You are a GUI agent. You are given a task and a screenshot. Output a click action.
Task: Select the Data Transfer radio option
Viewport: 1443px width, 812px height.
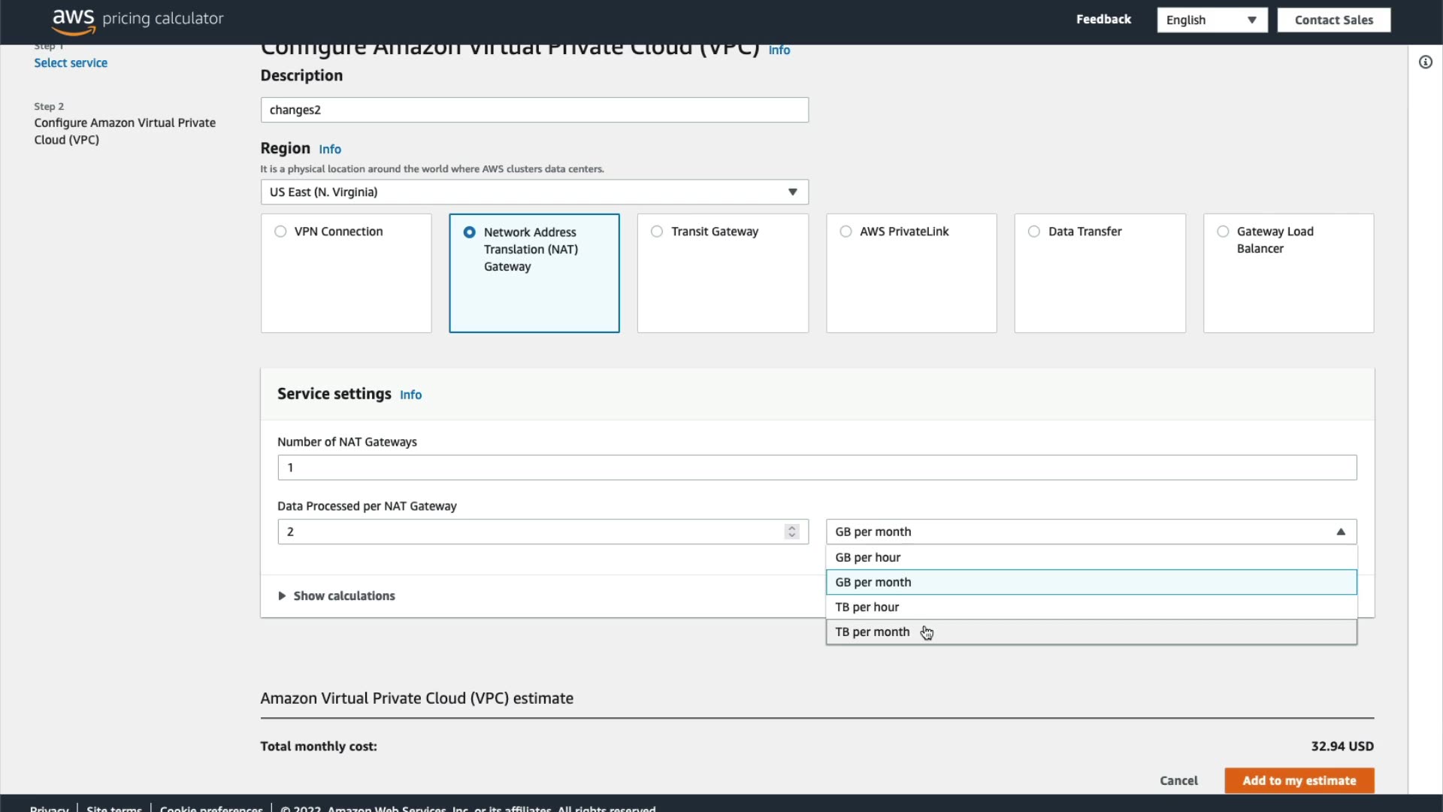pos(1034,232)
